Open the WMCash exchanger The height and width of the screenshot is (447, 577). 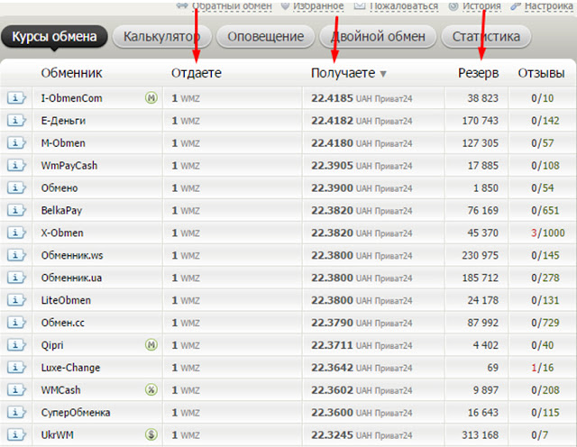[x=60, y=390]
